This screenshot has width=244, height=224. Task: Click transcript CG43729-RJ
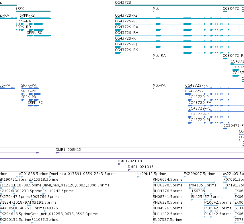click(x=126, y=44)
